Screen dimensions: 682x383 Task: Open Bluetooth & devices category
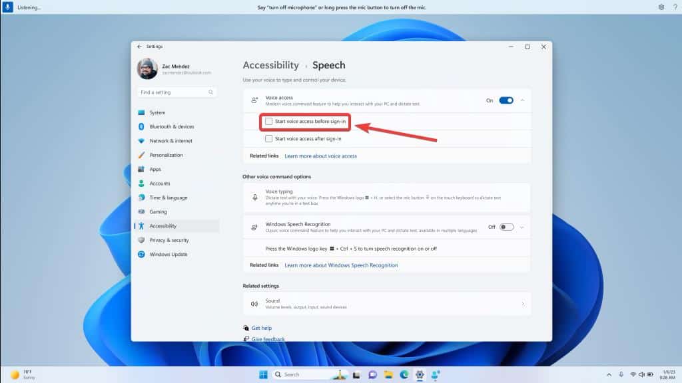click(x=176, y=127)
